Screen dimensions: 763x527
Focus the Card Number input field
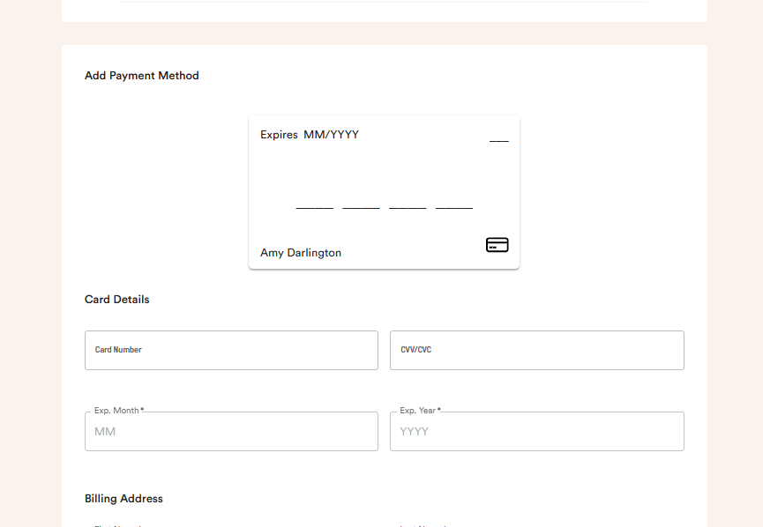(x=231, y=350)
